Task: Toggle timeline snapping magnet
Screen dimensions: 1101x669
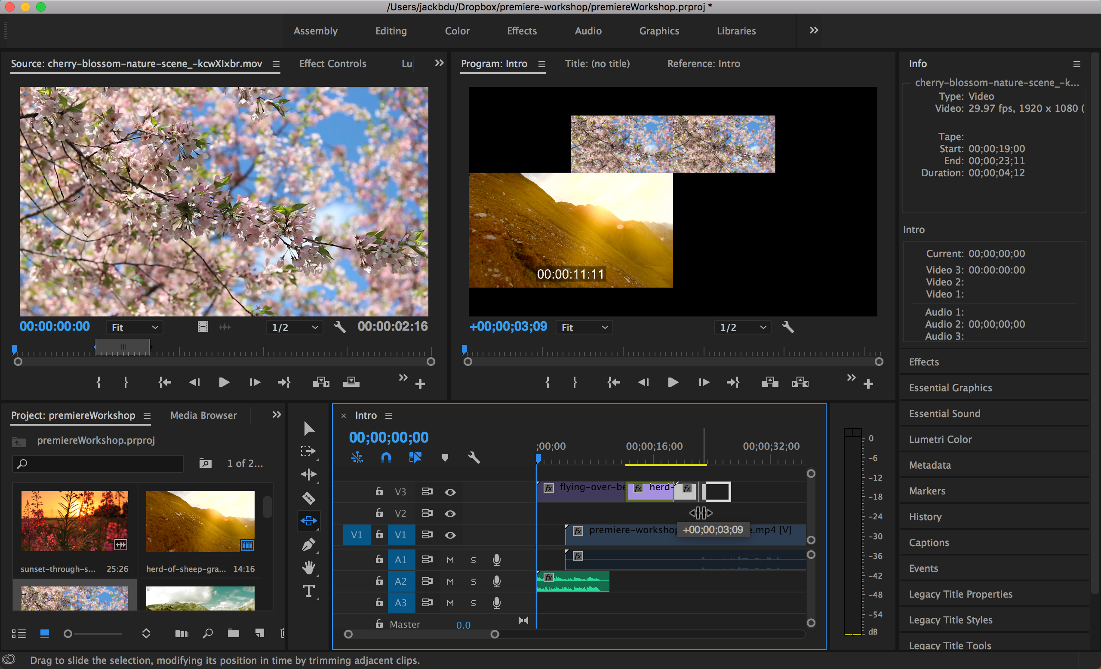Action: tap(386, 457)
